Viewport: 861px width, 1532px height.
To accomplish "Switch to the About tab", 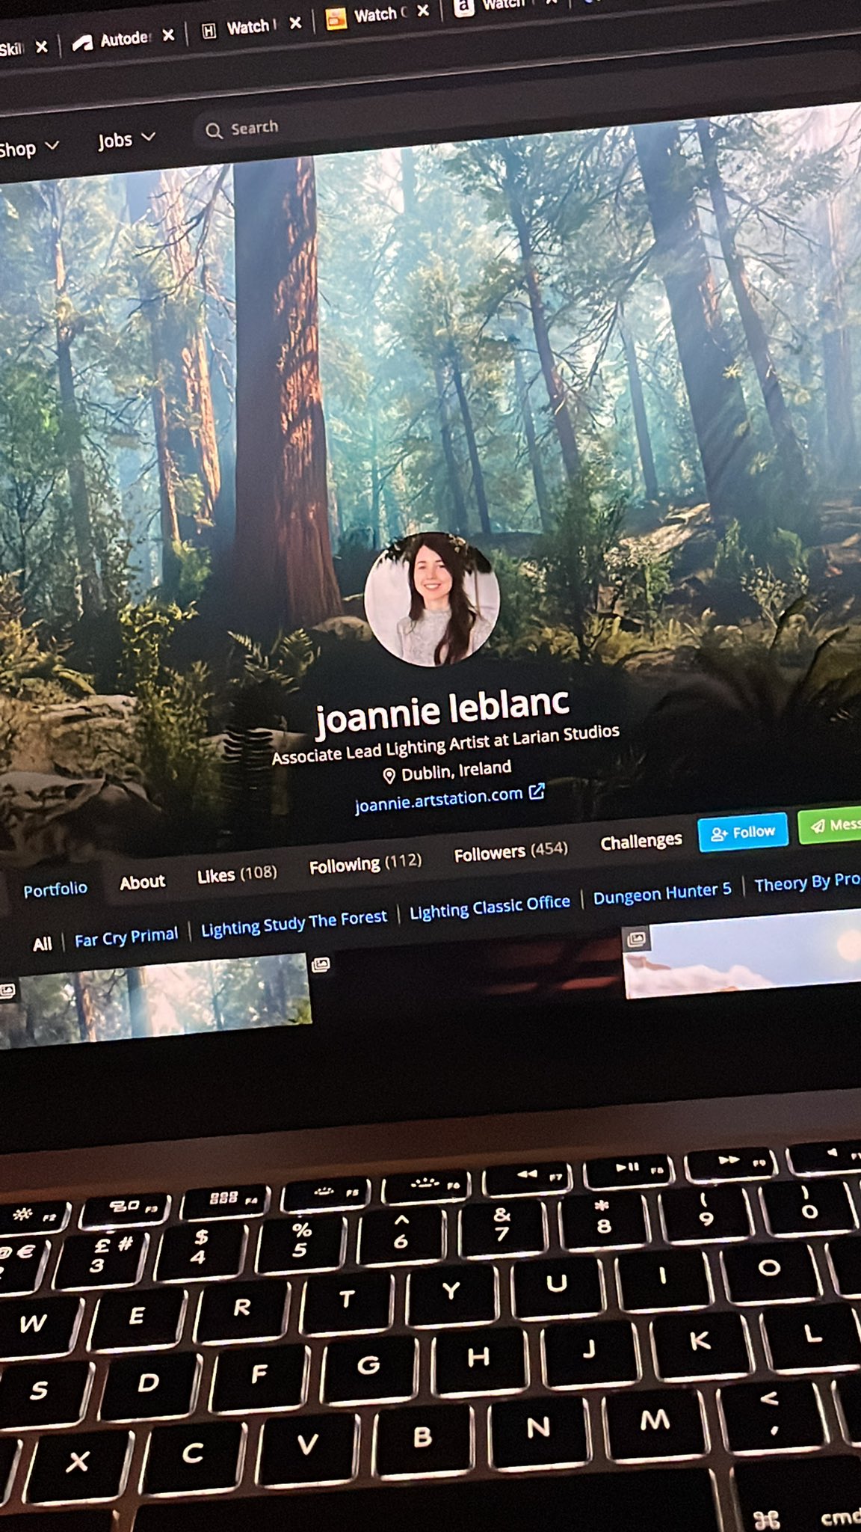I will (x=142, y=883).
